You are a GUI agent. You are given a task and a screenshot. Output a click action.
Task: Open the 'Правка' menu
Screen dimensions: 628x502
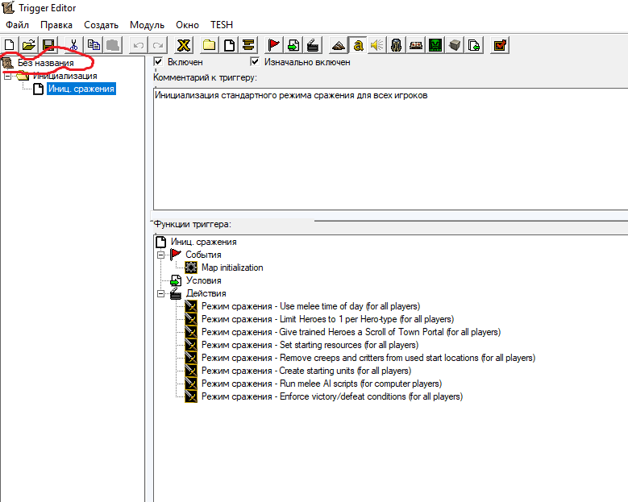[56, 25]
